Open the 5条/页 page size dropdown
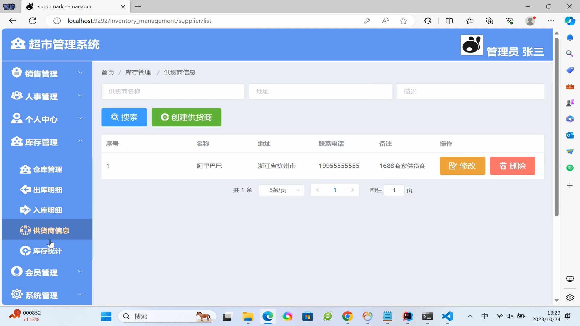The image size is (580, 326). click(x=281, y=190)
